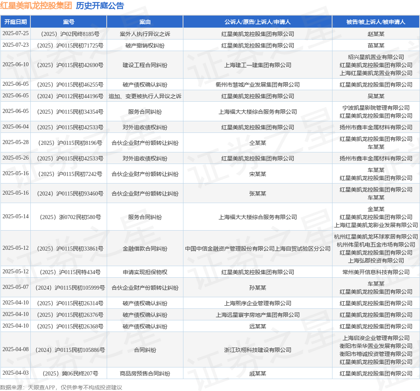
Task: Click defendant 上海红星美凯龙置业有限公司
Action: coord(376,73)
